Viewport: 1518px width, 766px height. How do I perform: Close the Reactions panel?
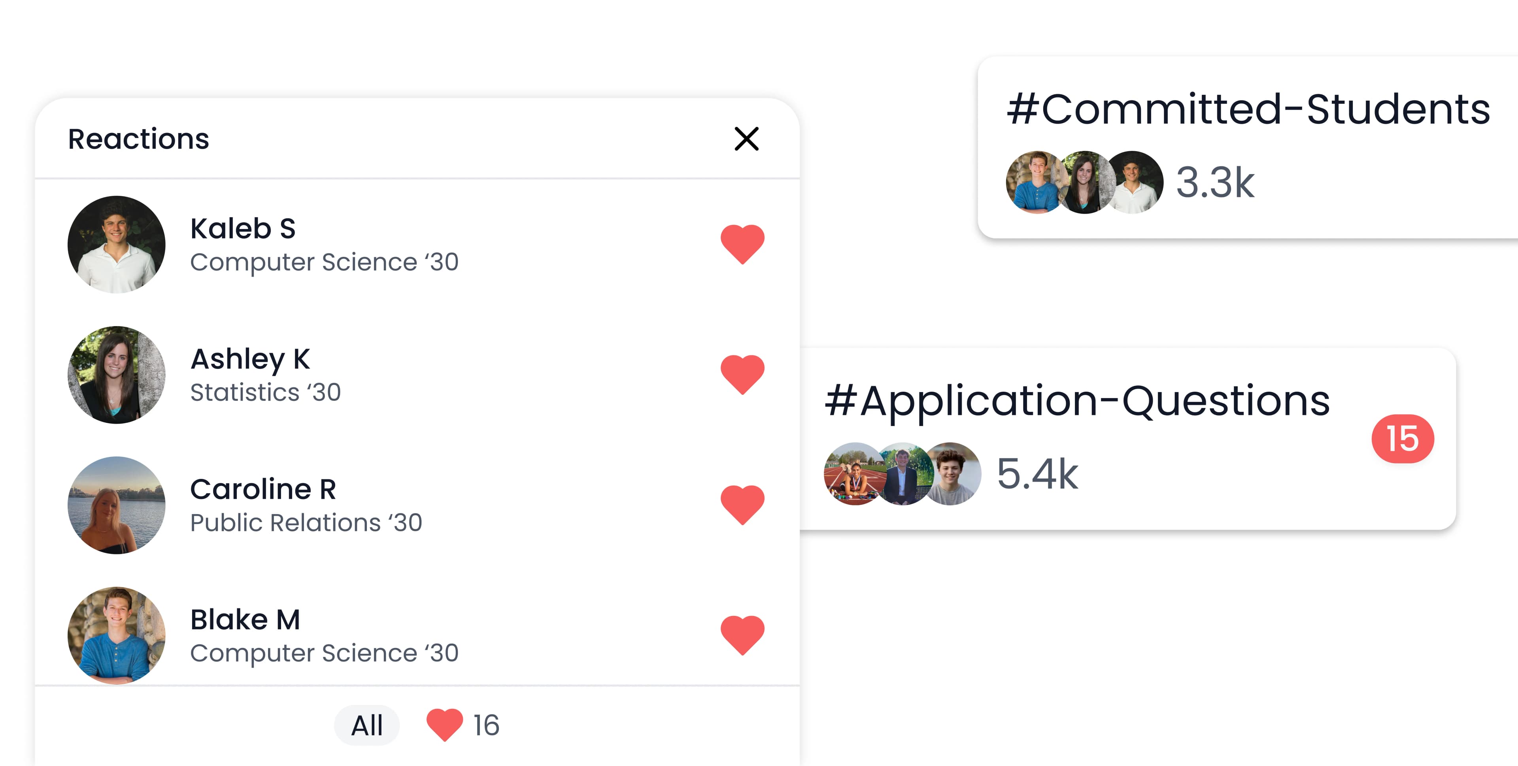(746, 139)
